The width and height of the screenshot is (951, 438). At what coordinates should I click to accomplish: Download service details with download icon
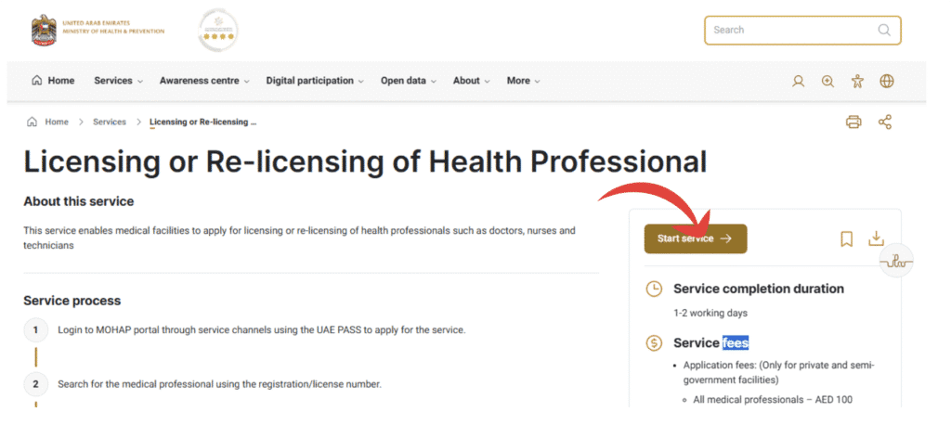(x=876, y=239)
